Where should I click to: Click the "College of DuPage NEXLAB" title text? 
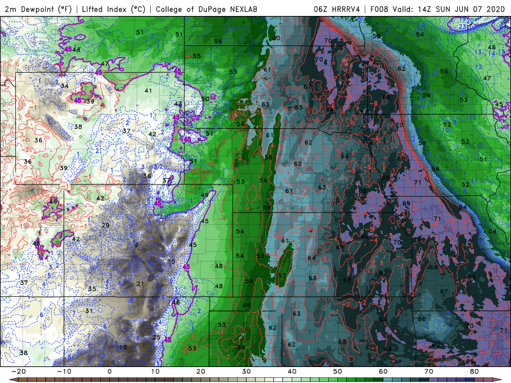pos(206,9)
